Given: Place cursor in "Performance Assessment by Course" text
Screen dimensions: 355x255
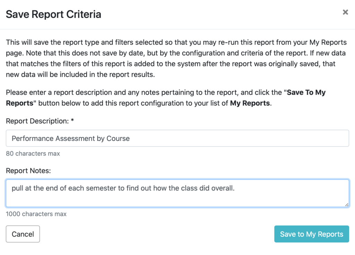Looking at the screenshot, I should (71, 138).
